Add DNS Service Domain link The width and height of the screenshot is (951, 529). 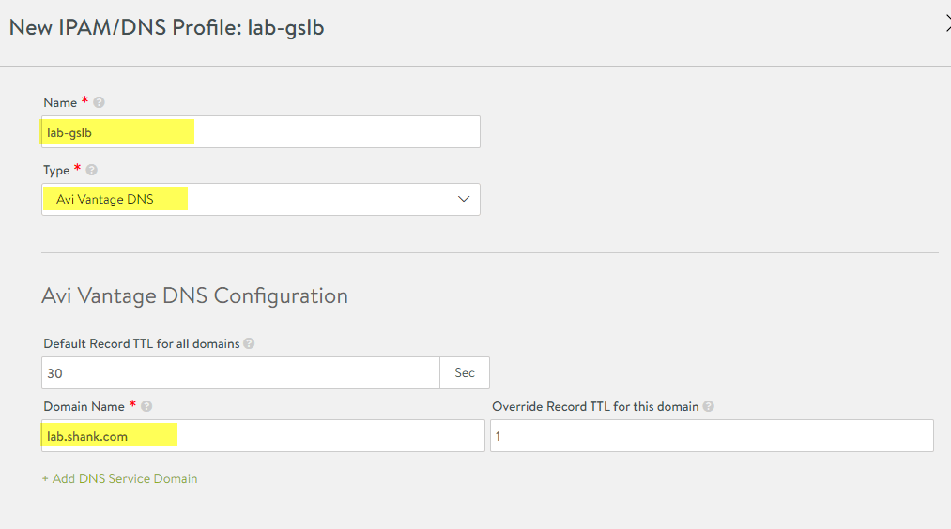(119, 478)
